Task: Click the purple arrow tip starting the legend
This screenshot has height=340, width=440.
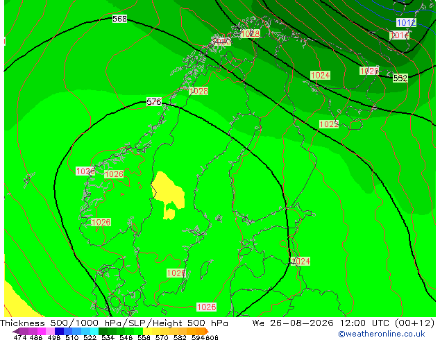Action: [15, 331]
